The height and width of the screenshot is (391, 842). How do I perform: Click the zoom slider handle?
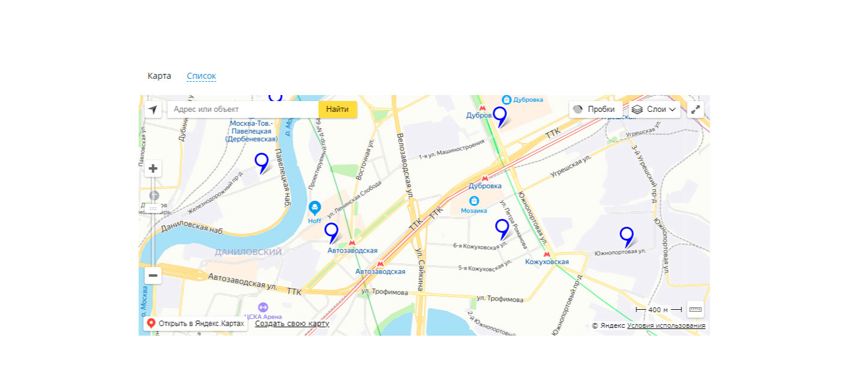(x=153, y=208)
